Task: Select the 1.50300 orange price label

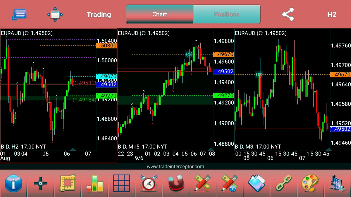Action: click(x=106, y=46)
